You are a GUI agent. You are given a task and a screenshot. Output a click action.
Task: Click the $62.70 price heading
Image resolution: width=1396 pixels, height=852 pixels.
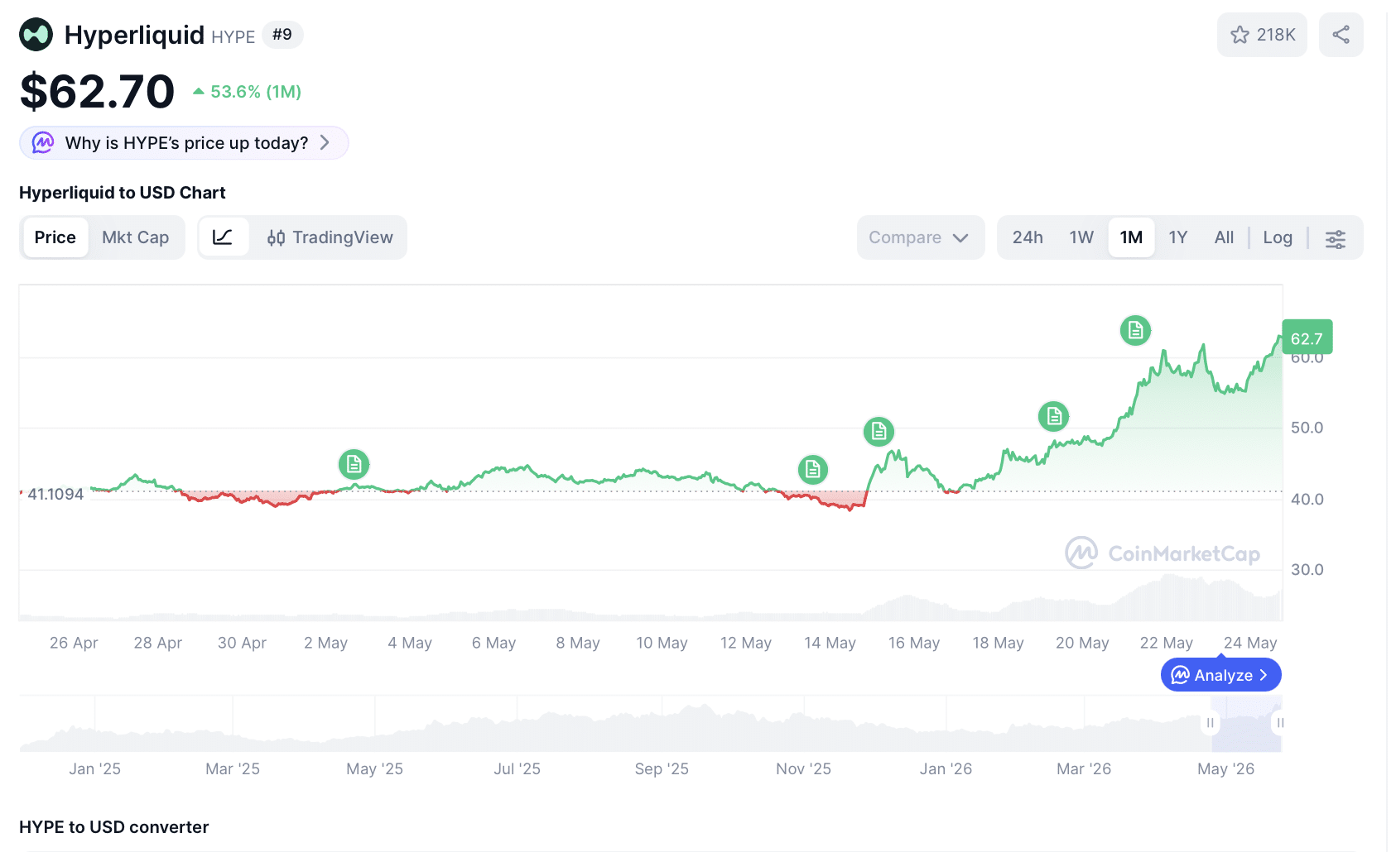[x=97, y=91]
